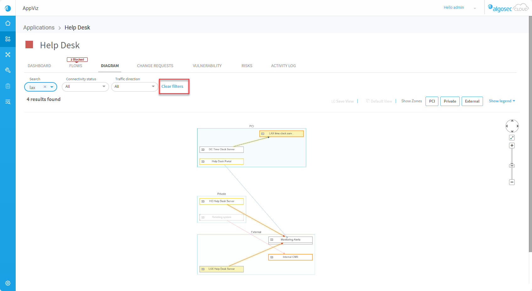Screen dimensions: 532x291
Task: Click the Clear filters link
Action: tap(172, 87)
